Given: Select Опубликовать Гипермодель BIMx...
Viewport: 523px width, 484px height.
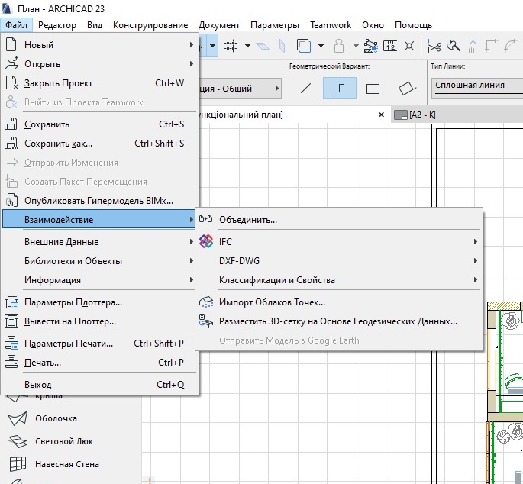Looking at the screenshot, I should click(99, 201).
